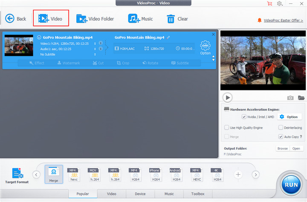Image resolution: width=307 pixels, height=202 pixels.
Task: Open the Target Format settings
Action: pyautogui.click(x=17, y=176)
